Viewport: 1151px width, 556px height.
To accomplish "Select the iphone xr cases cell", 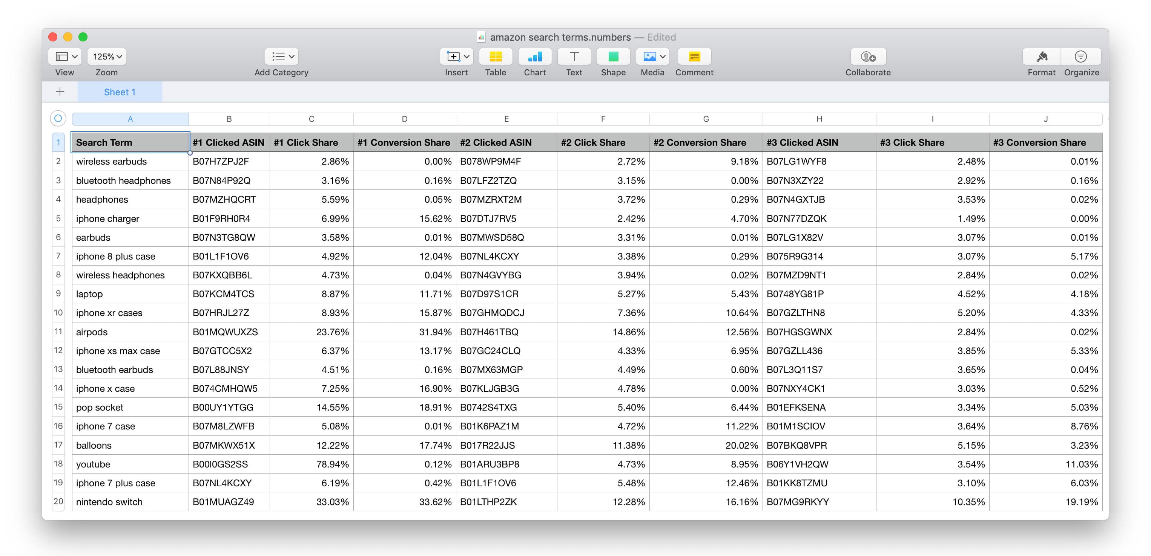I will (x=130, y=313).
